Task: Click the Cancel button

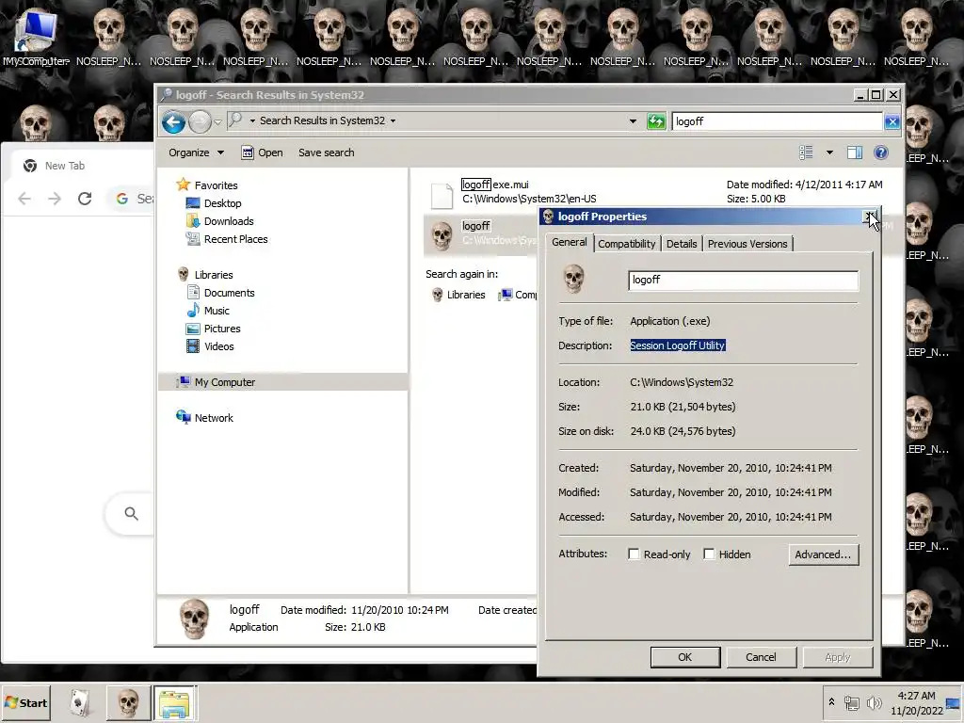Action: (x=761, y=657)
